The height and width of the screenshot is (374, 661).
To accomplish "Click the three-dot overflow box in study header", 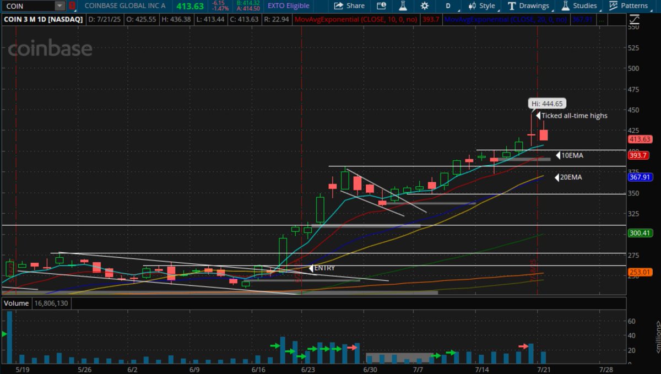I will [x=602, y=19].
